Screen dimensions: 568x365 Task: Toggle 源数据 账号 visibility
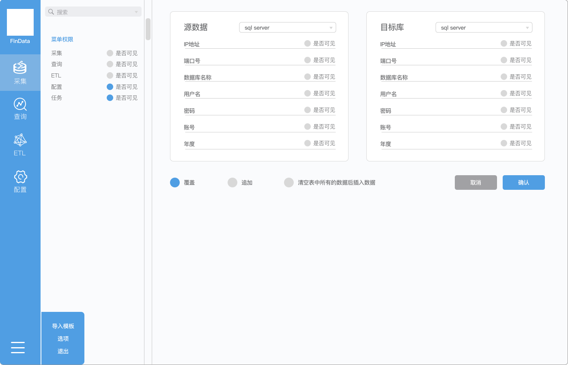pyautogui.click(x=308, y=127)
